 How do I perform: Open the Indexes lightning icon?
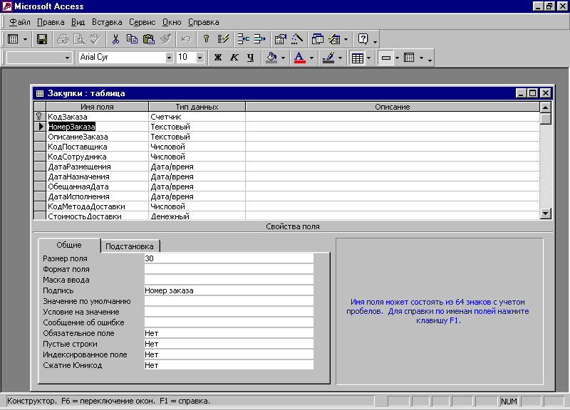tap(223, 39)
